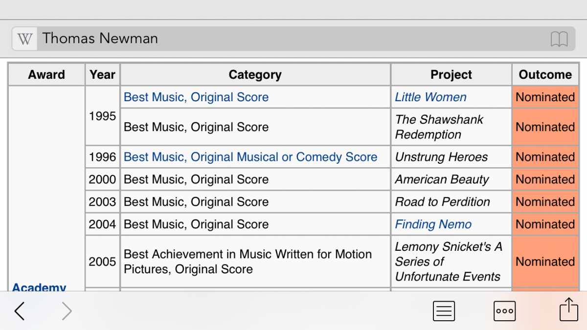587x330 pixels.
Task: Open the Little Women link
Action: (x=430, y=97)
